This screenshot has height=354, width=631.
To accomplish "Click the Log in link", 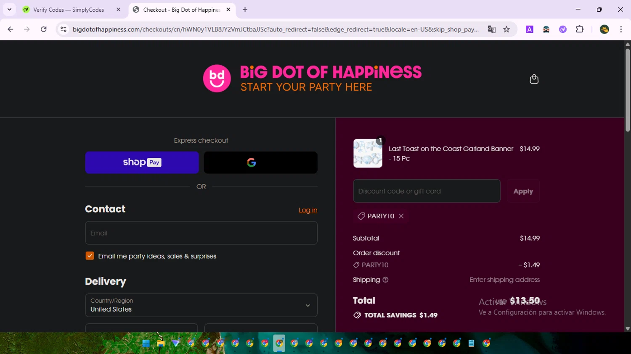I will click(308, 210).
